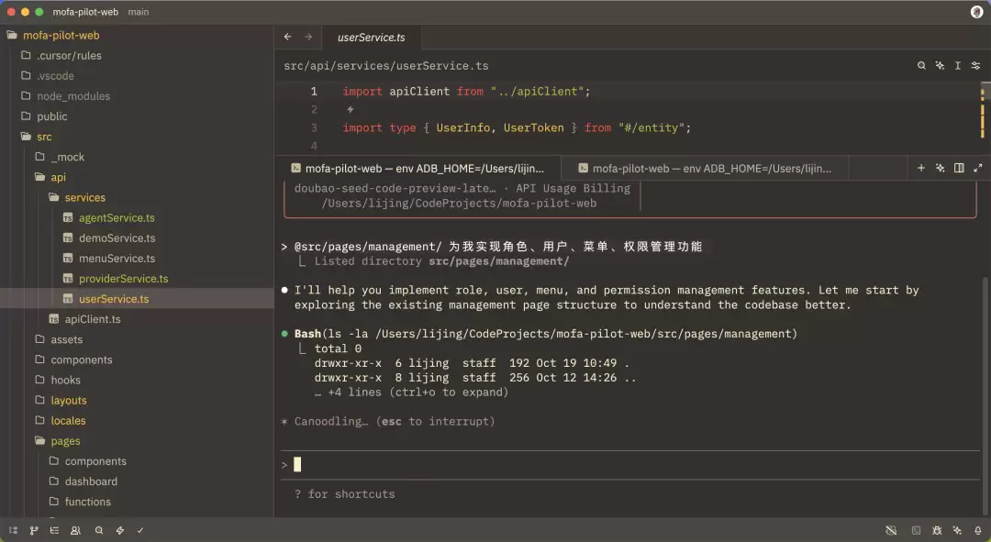Expand the functions folder
This screenshot has width=991, height=542.
[x=87, y=502]
